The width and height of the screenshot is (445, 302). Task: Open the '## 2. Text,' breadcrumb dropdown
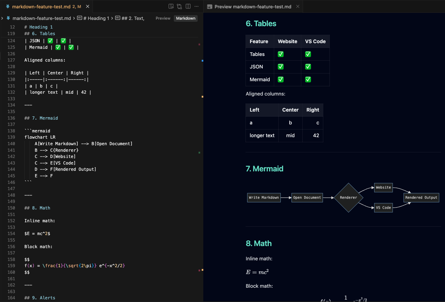[x=133, y=18]
